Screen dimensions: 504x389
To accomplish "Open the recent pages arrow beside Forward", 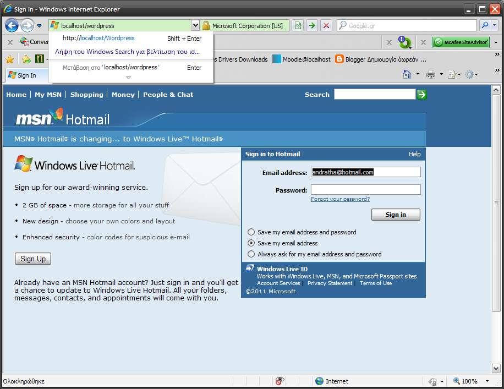I will point(39,25).
